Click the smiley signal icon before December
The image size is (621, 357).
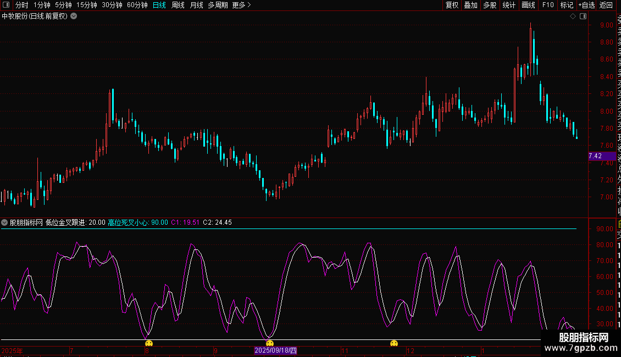tap(394, 344)
